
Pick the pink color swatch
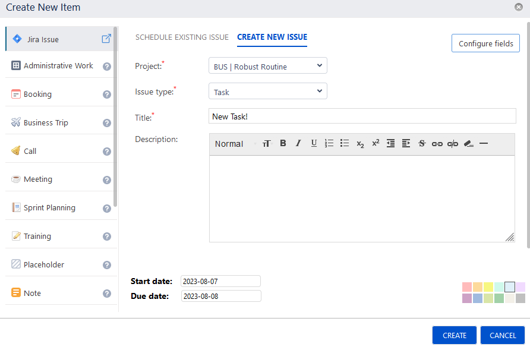pyautogui.click(x=467, y=286)
